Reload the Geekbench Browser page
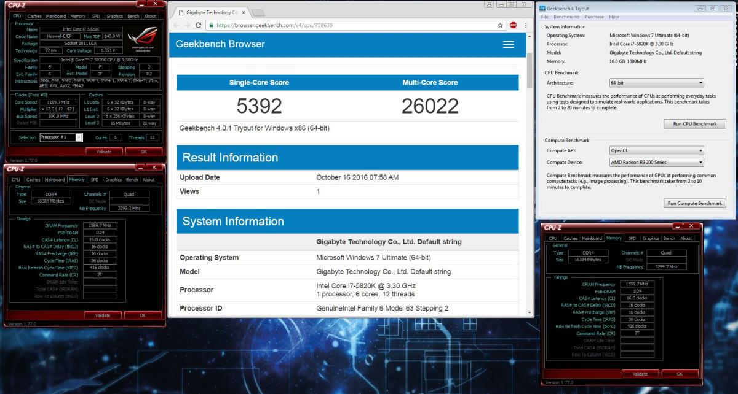738x394 pixels. 198,25
